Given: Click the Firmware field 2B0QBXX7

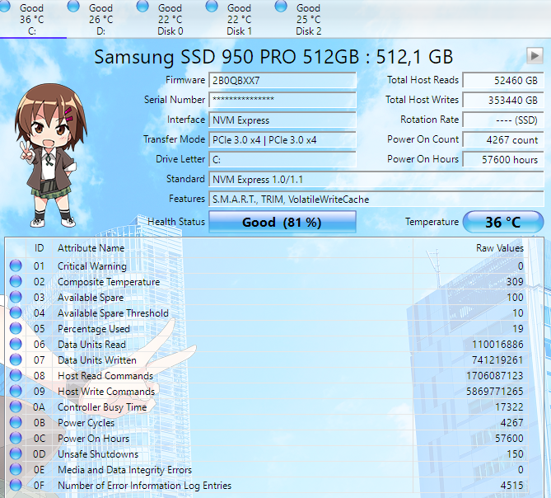Looking at the screenshot, I should 283,81.
